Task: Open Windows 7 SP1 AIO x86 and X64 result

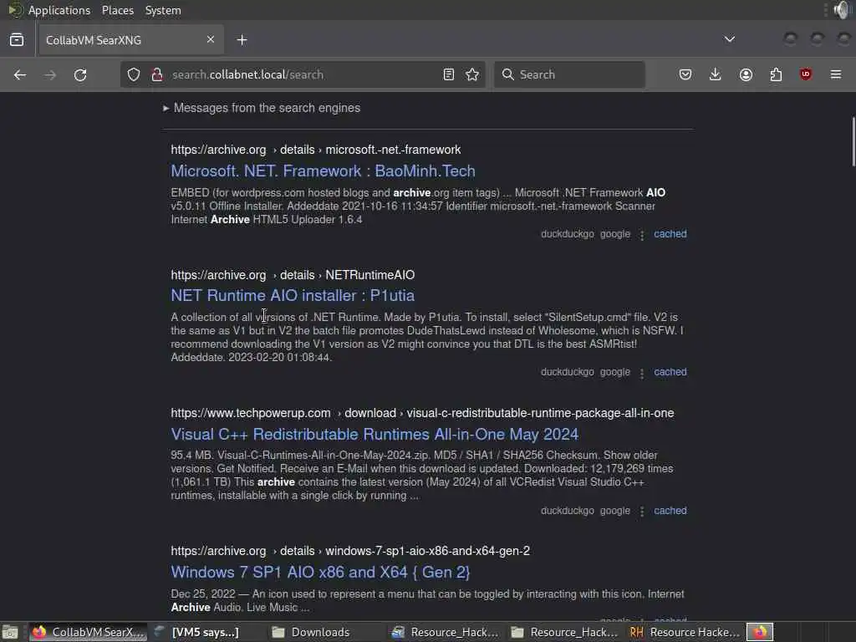Action: [320, 572]
